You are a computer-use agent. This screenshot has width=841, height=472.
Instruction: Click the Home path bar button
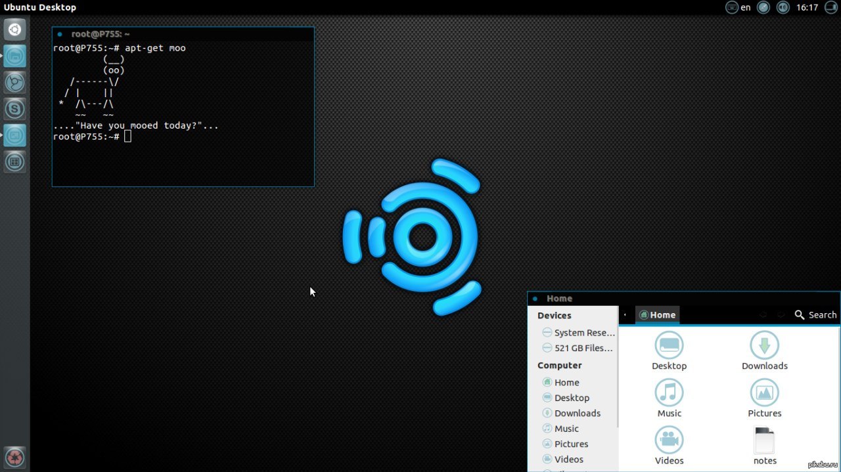[x=657, y=315]
